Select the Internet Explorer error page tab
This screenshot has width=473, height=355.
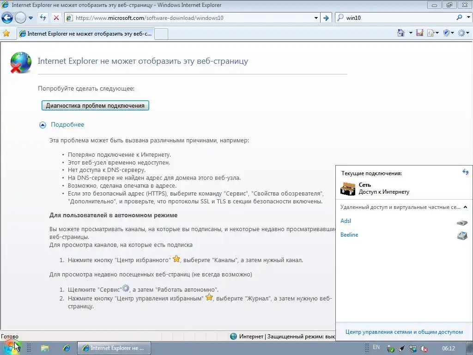click(85, 34)
